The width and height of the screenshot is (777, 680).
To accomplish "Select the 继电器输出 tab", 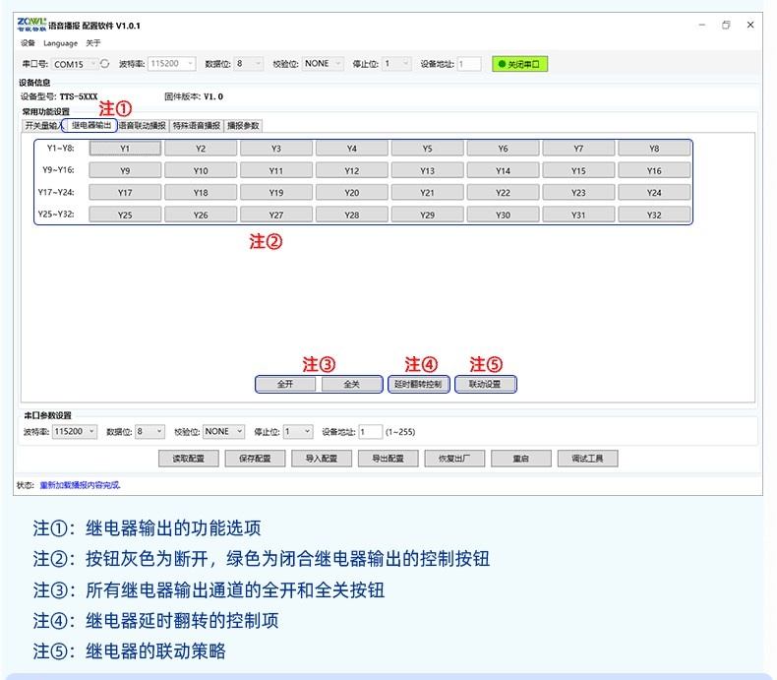I will pos(90,125).
